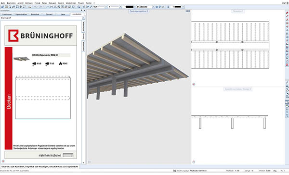289x175 pixels.
Task: Toggle maximize icon of the Zentralperspektive viewport
Action: [187, 11]
